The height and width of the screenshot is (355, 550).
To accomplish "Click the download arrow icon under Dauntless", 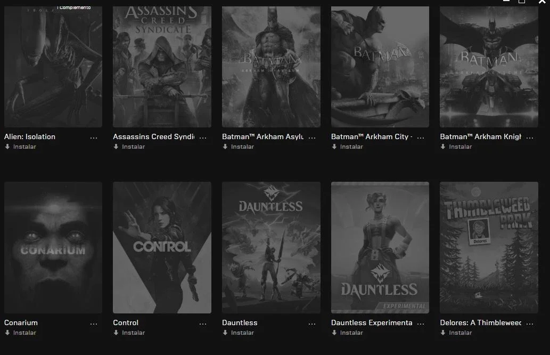I will [x=225, y=333].
